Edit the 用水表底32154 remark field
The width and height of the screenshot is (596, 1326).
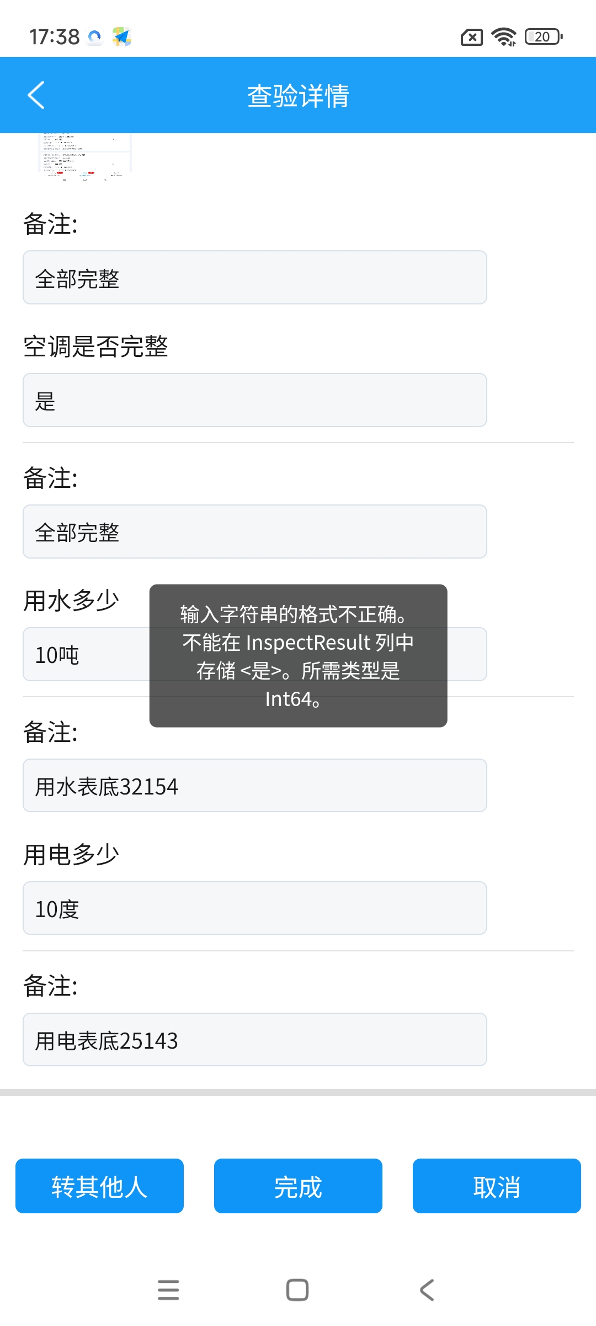255,786
